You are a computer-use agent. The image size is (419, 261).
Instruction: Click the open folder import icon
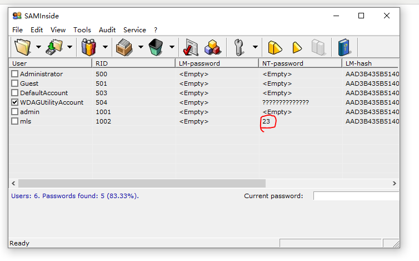click(x=22, y=47)
